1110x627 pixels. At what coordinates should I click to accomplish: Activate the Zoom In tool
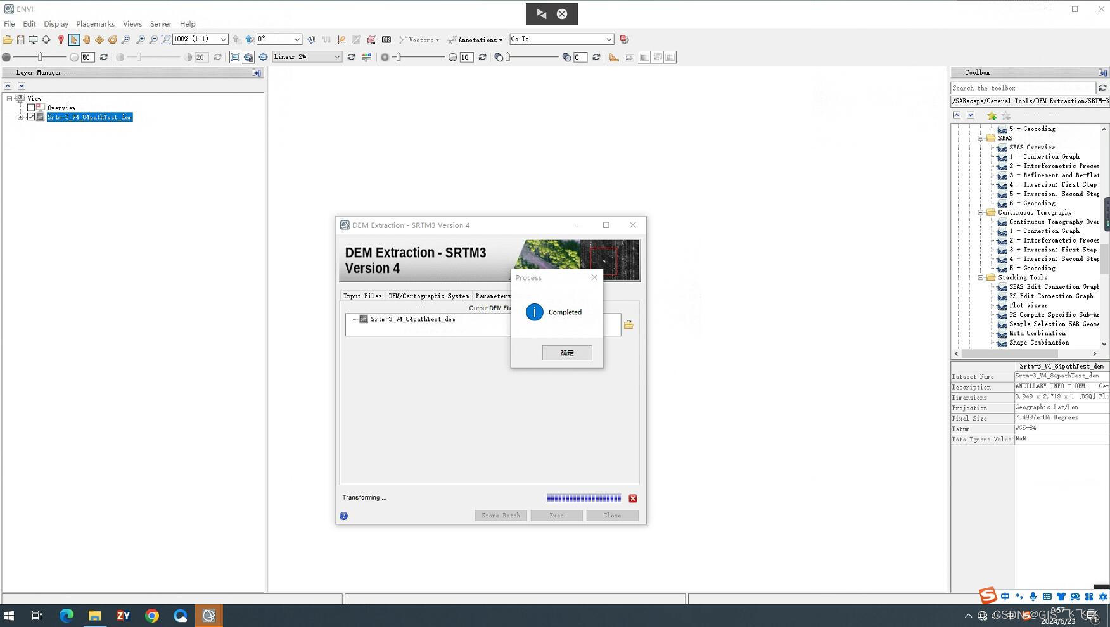[x=139, y=39]
